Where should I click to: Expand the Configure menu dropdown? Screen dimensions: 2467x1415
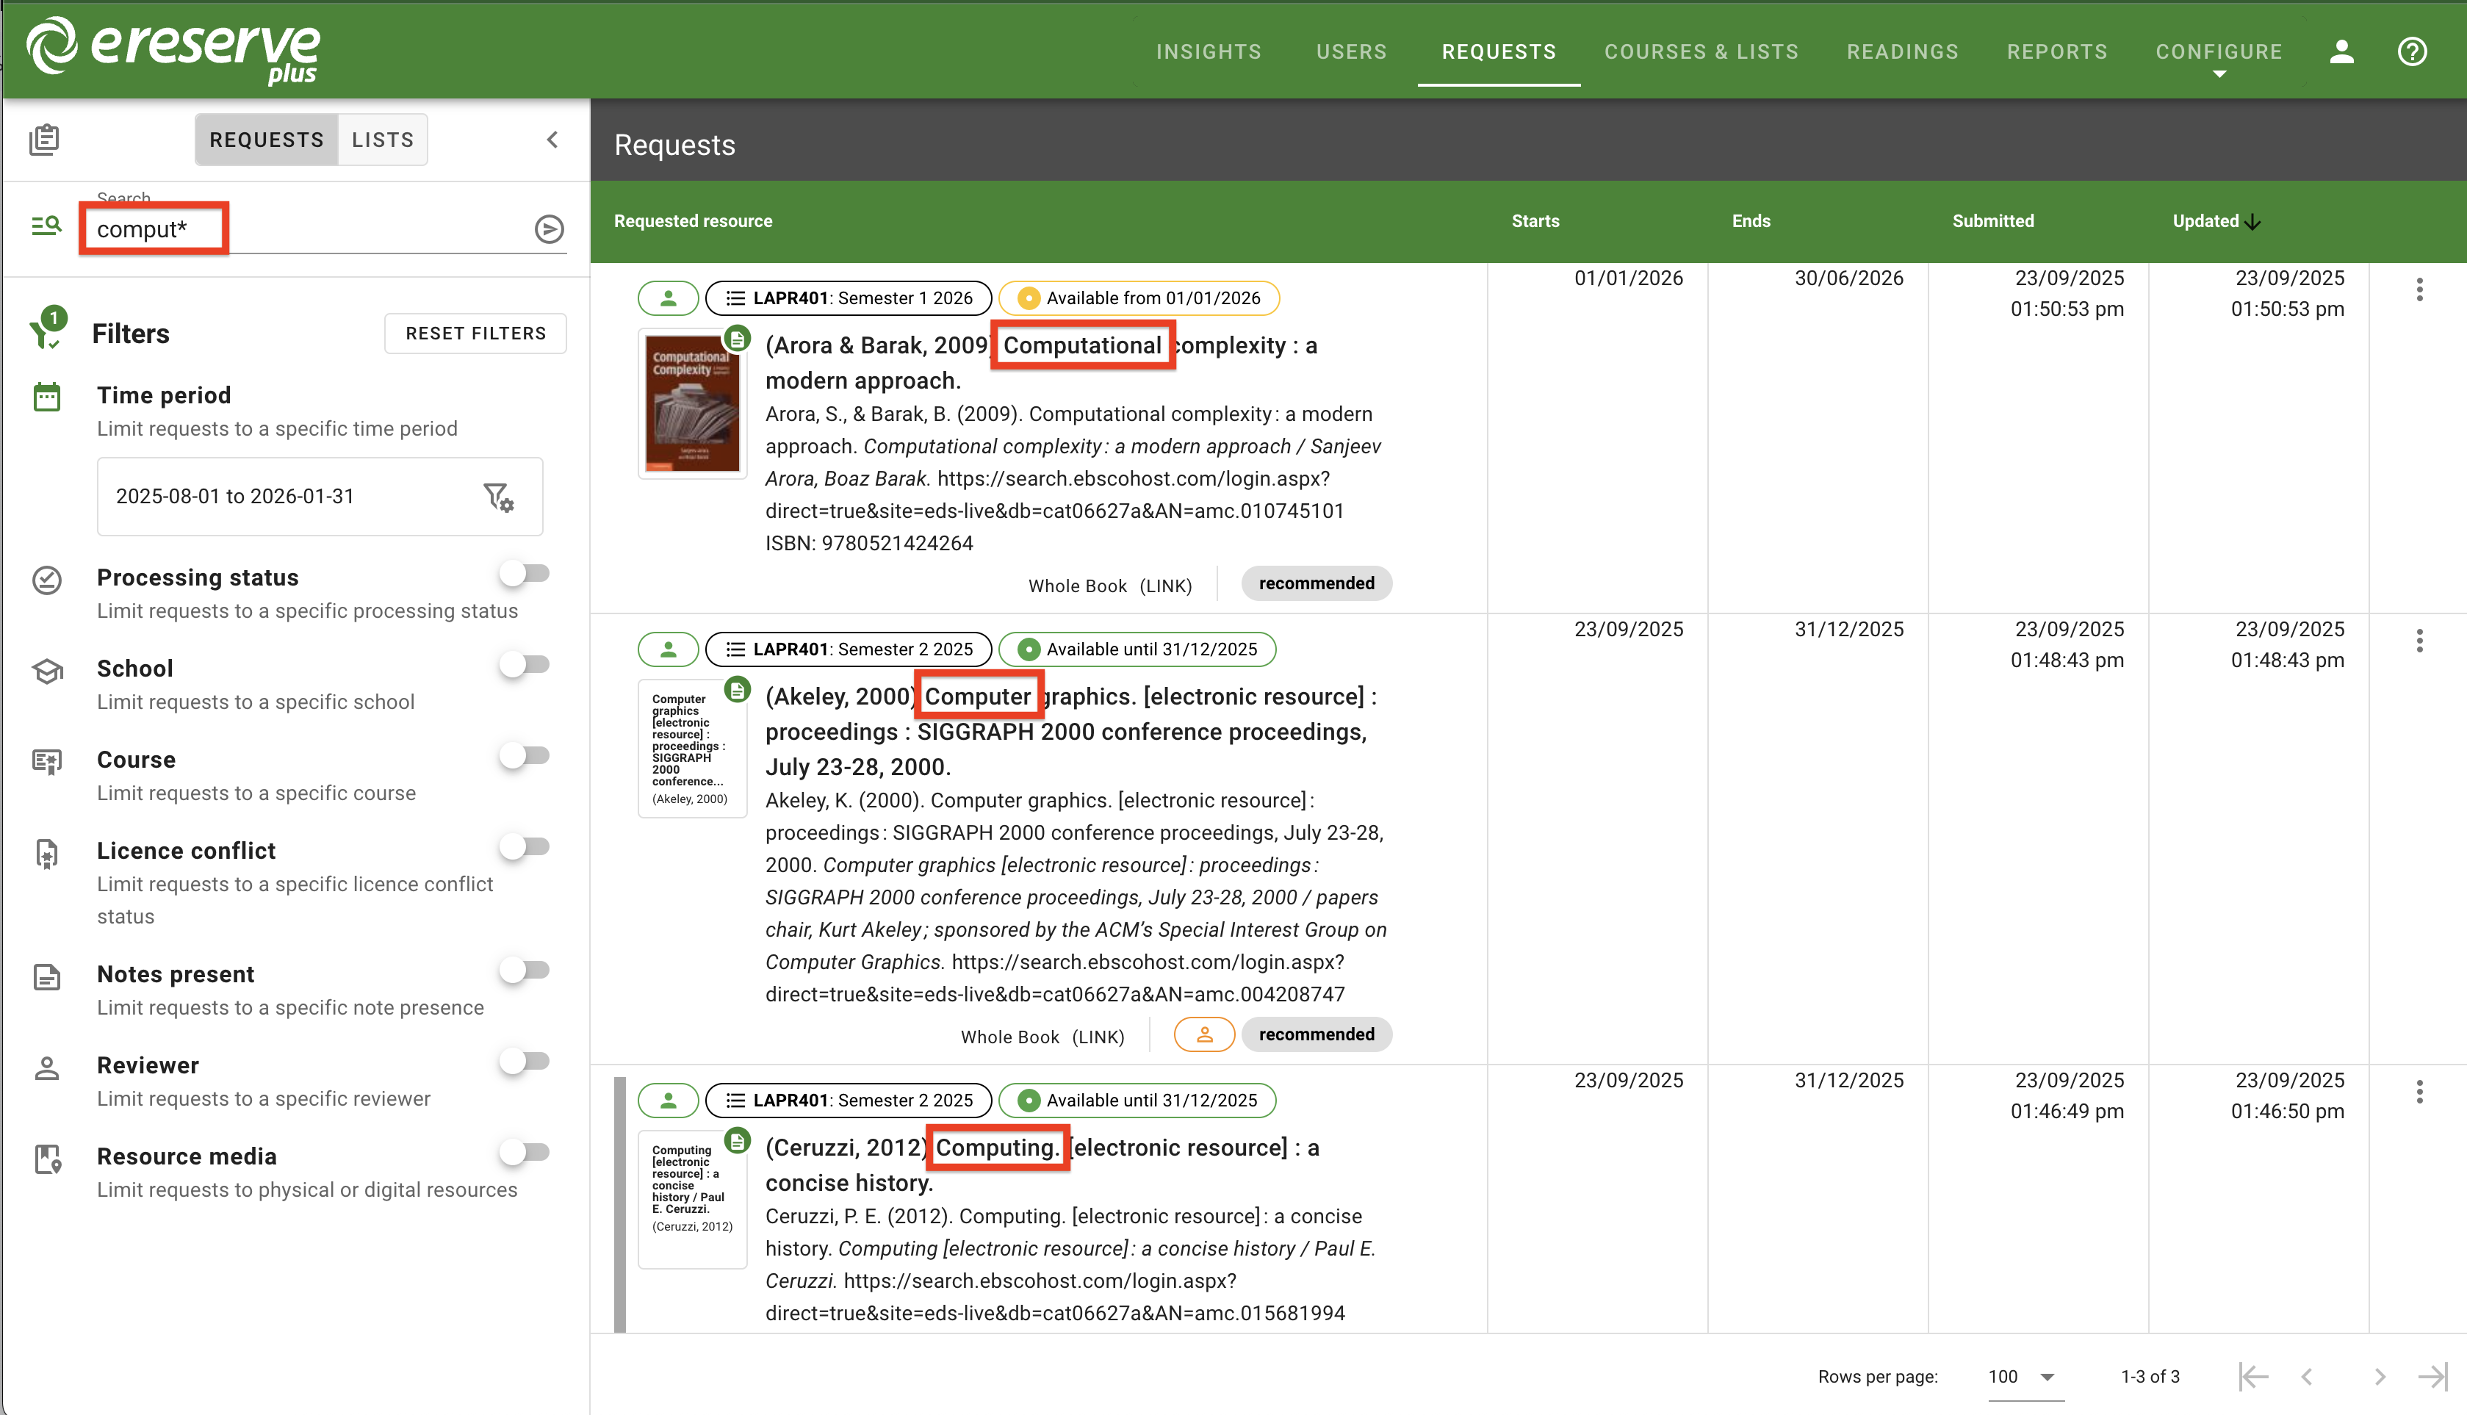[2218, 54]
